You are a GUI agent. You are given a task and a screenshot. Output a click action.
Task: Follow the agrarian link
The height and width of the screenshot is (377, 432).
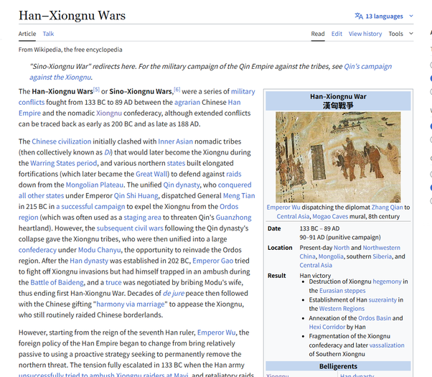click(x=187, y=102)
